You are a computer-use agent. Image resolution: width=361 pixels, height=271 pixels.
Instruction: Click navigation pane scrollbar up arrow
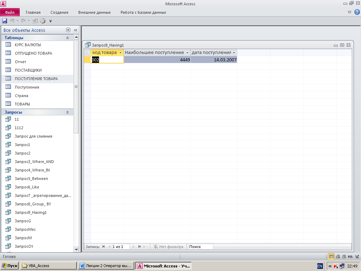coord(76,37)
